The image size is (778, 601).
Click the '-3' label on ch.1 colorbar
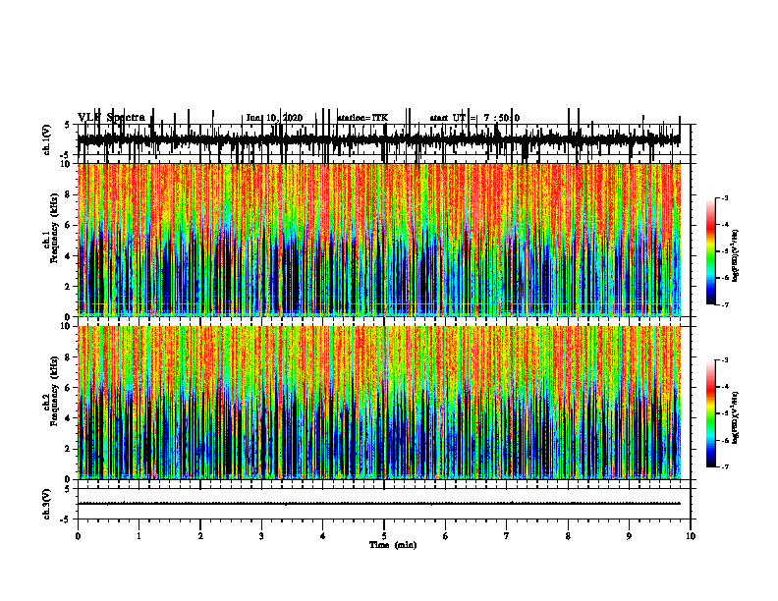tap(725, 197)
